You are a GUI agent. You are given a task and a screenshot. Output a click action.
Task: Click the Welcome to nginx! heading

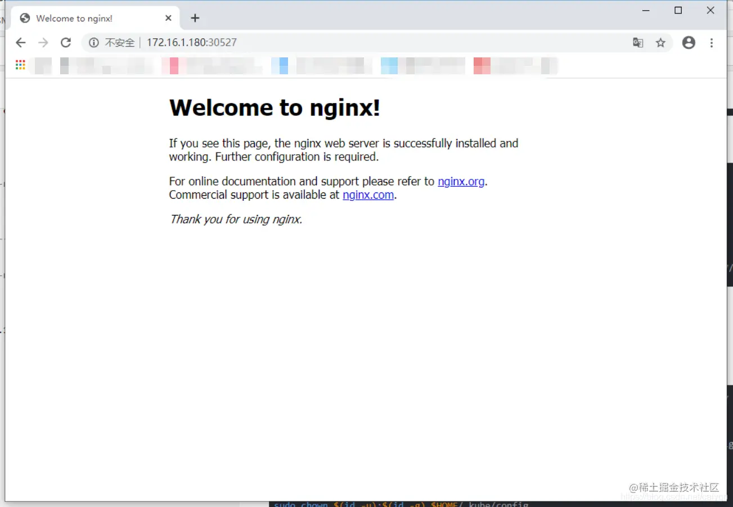(275, 107)
